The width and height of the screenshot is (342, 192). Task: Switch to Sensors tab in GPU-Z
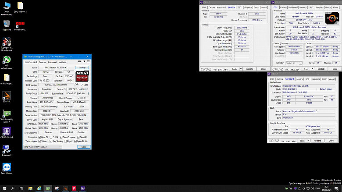[x=43, y=62]
